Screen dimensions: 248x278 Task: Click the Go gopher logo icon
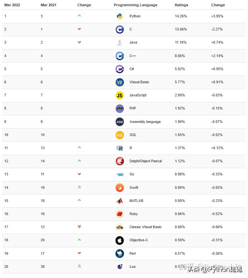coord(120,174)
